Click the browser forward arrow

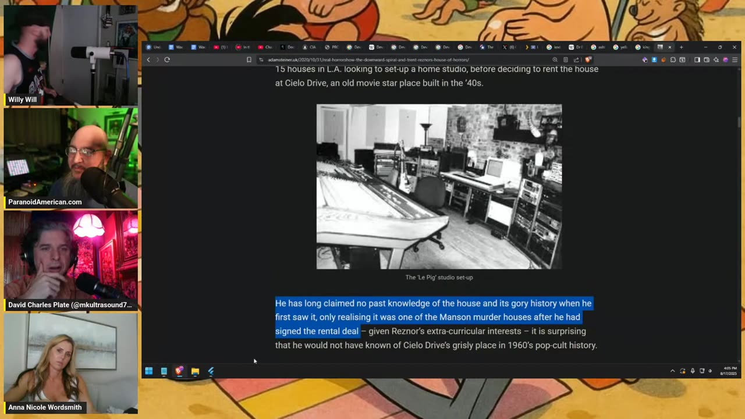157,59
